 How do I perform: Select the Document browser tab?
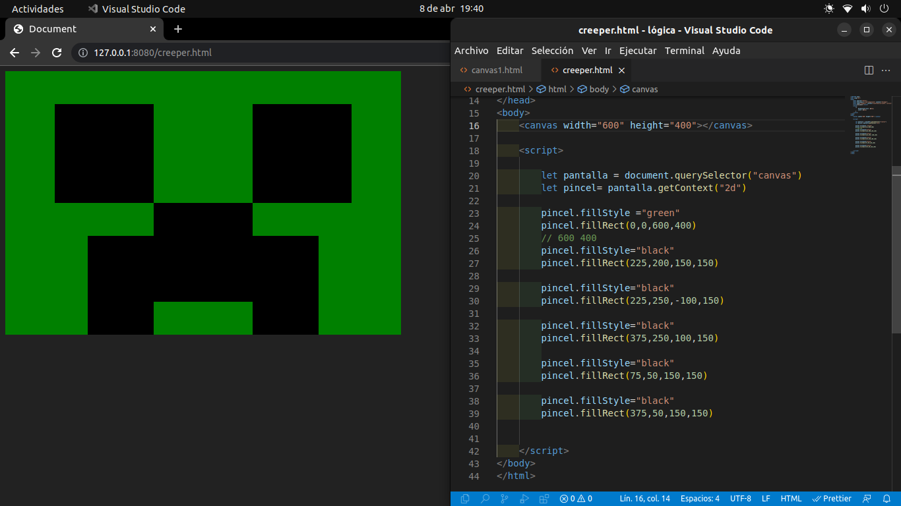tap(83, 29)
